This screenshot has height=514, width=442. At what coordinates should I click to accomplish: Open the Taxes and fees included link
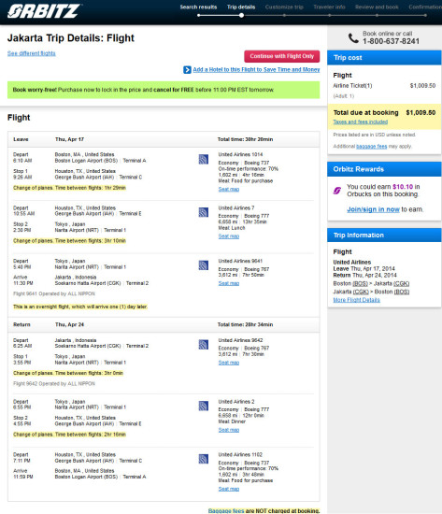click(x=361, y=121)
